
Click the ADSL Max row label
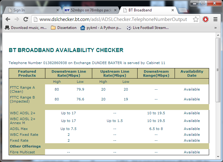coord(19,129)
